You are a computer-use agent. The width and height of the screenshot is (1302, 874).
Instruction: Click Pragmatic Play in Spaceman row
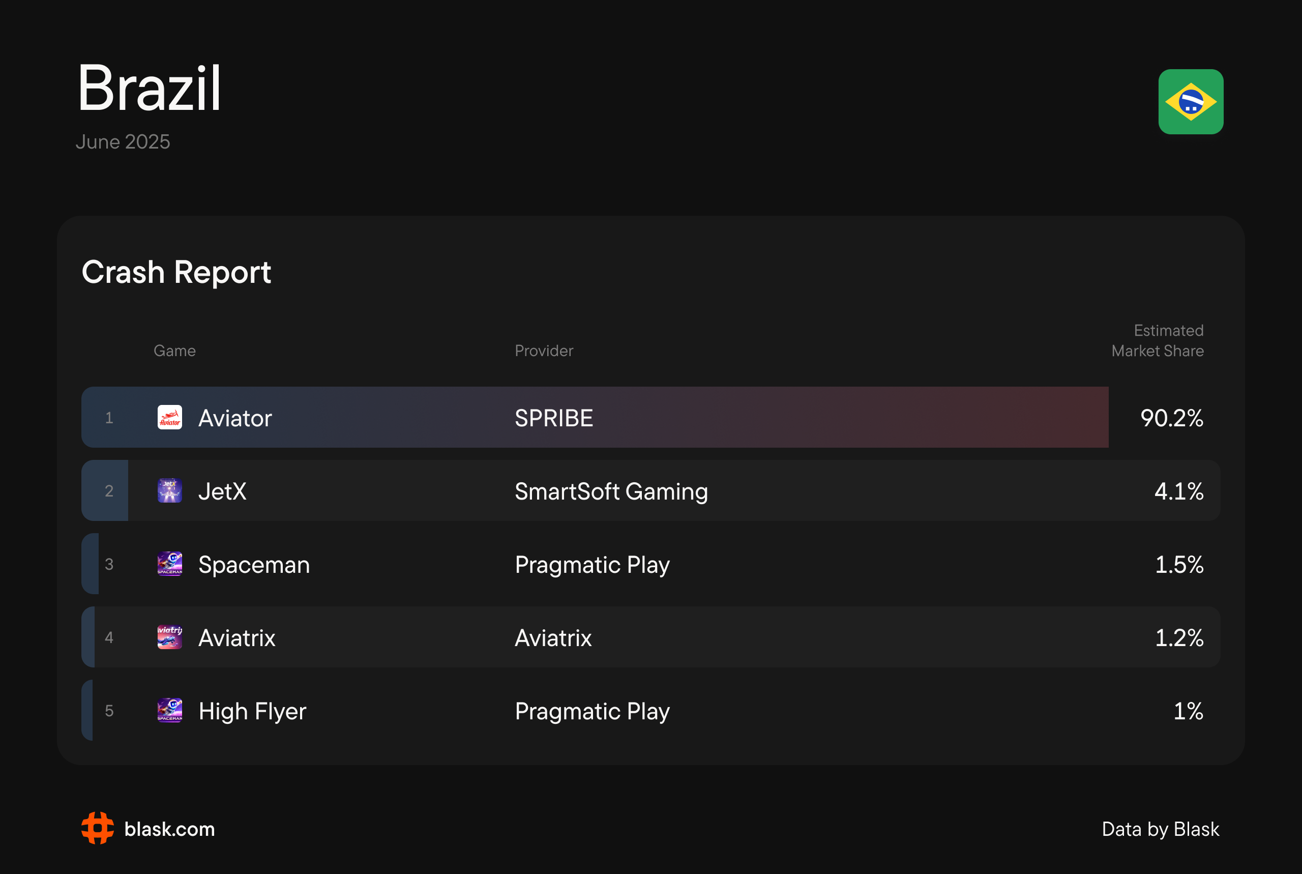(591, 565)
